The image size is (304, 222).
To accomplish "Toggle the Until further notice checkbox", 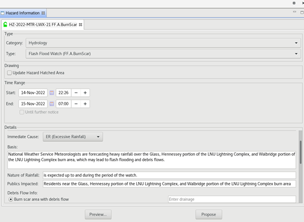I will click(x=22, y=112).
